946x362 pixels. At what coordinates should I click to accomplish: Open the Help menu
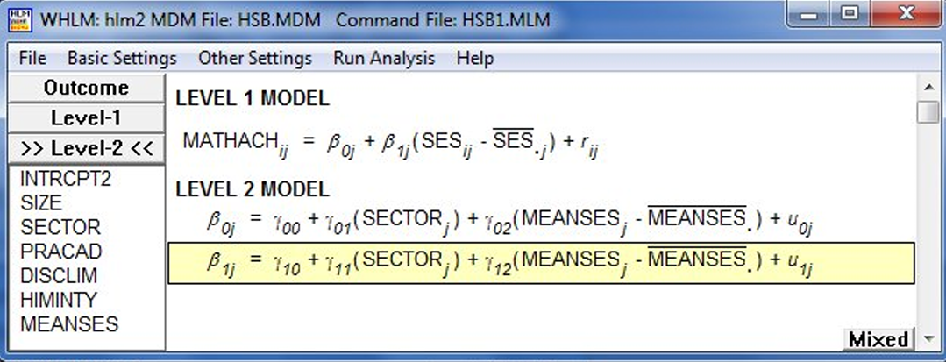click(x=475, y=59)
